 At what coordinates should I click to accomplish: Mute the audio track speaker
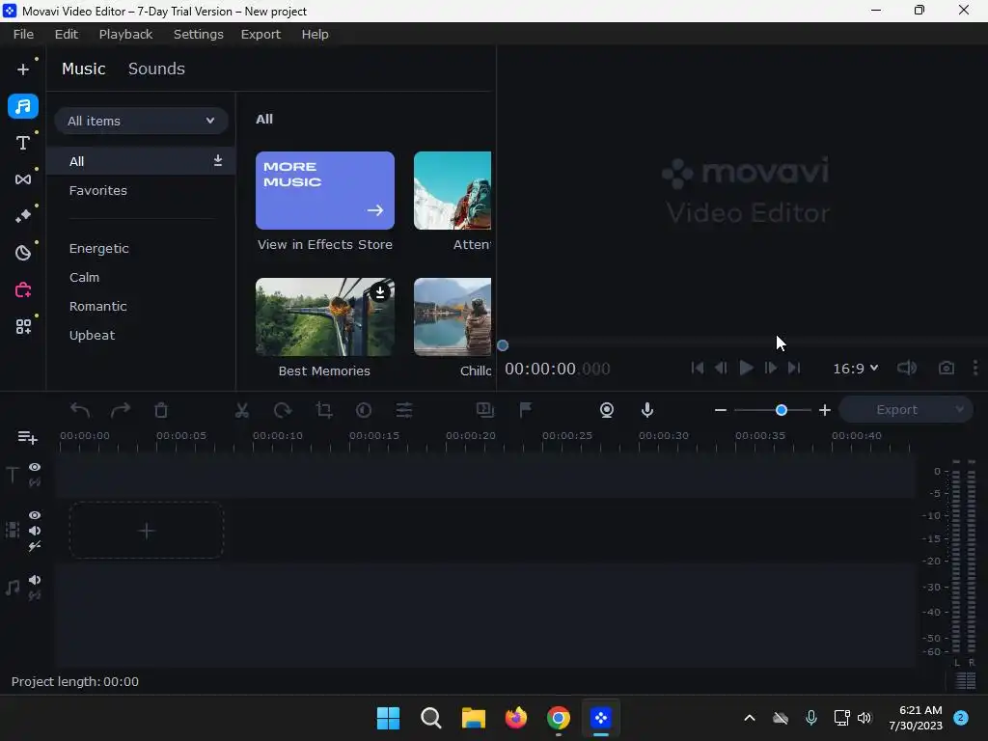(35, 580)
